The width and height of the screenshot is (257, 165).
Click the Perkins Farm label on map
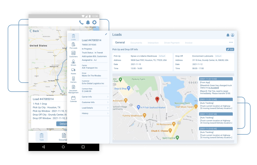[138, 79]
